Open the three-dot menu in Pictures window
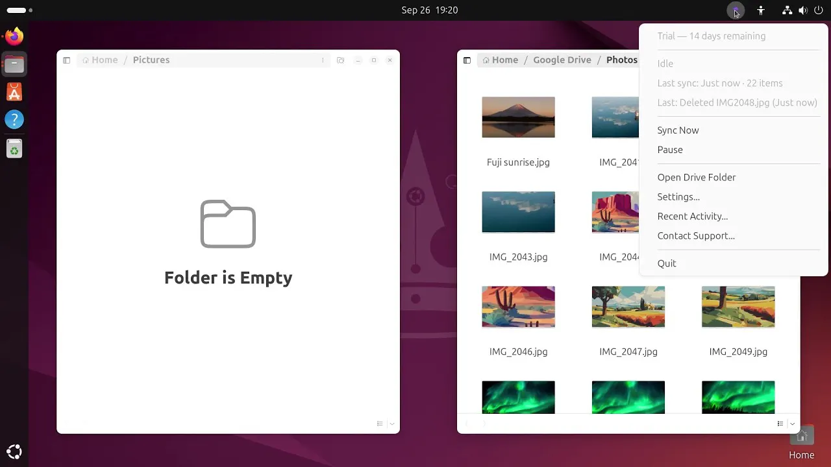Screen dimensions: 831x467 pyautogui.click(x=323, y=60)
